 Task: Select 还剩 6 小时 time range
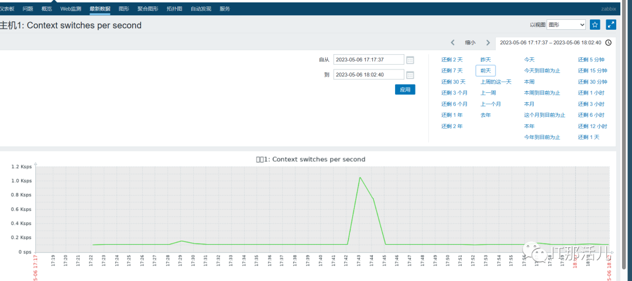coord(591,115)
